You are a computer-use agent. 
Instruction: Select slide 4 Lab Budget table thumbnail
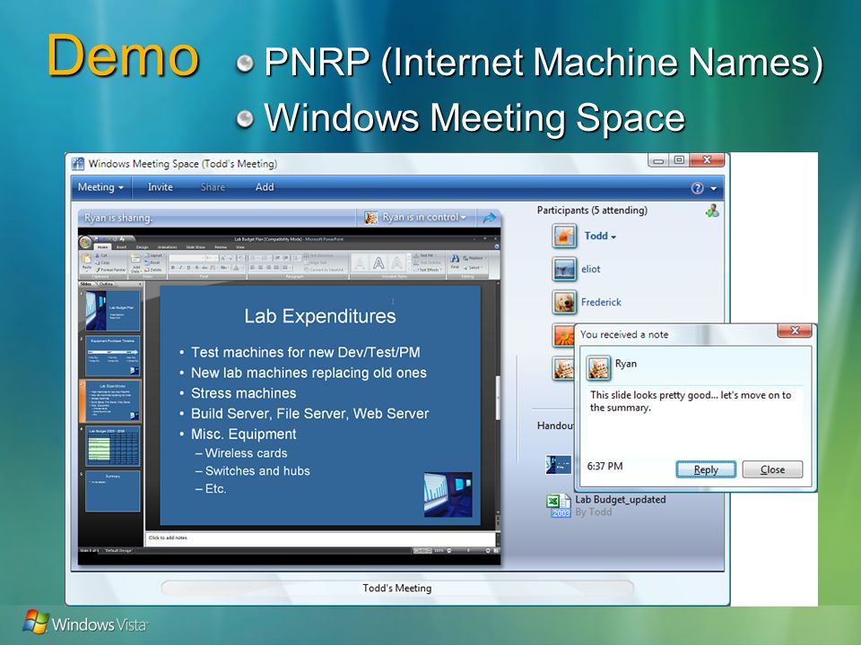pyautogui.click(x=113, y=446)
